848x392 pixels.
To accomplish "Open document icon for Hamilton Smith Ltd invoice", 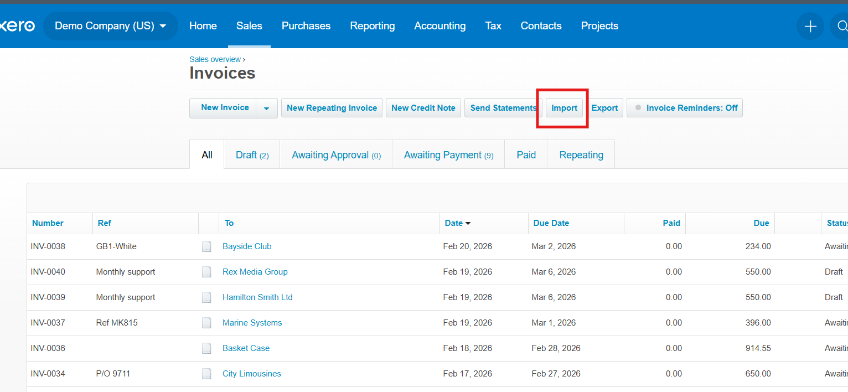I will point(206,297).
